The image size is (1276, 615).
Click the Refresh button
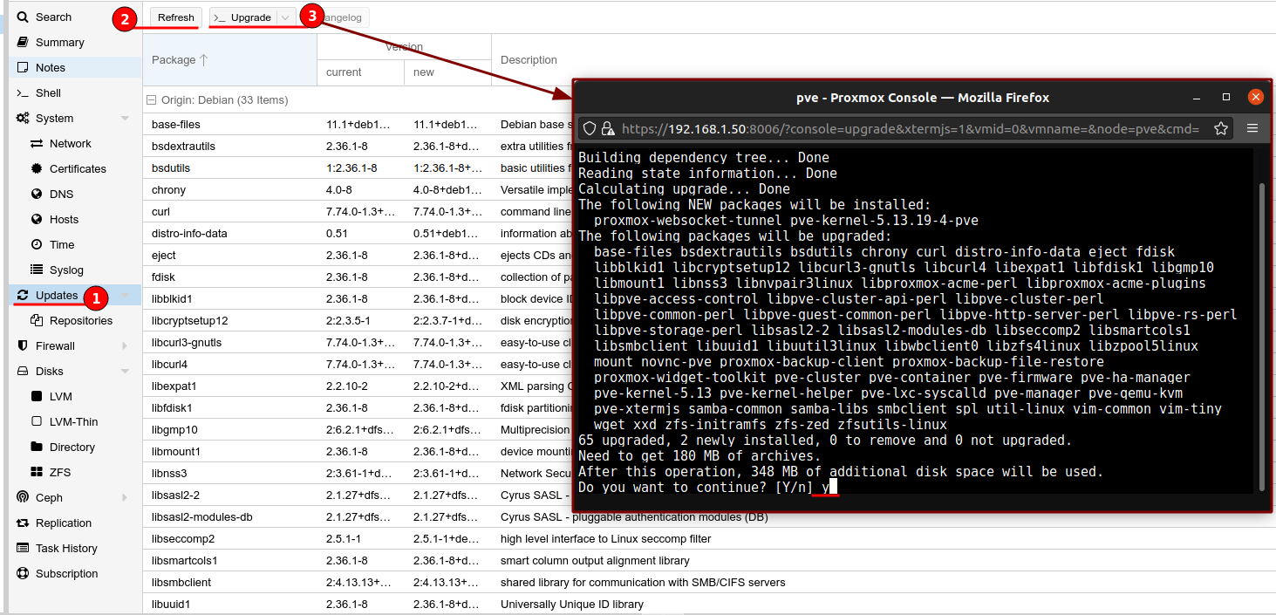click(176, 17)
